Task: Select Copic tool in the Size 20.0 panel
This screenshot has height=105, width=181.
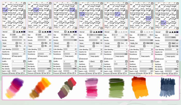Action: click(31, 23)
